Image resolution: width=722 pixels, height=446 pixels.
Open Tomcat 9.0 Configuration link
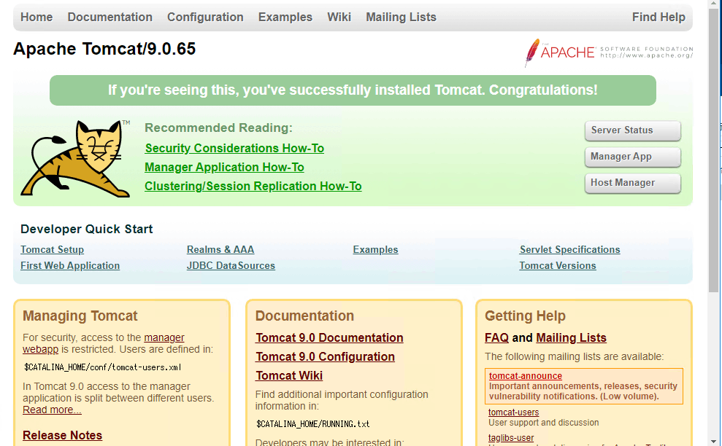325,356
